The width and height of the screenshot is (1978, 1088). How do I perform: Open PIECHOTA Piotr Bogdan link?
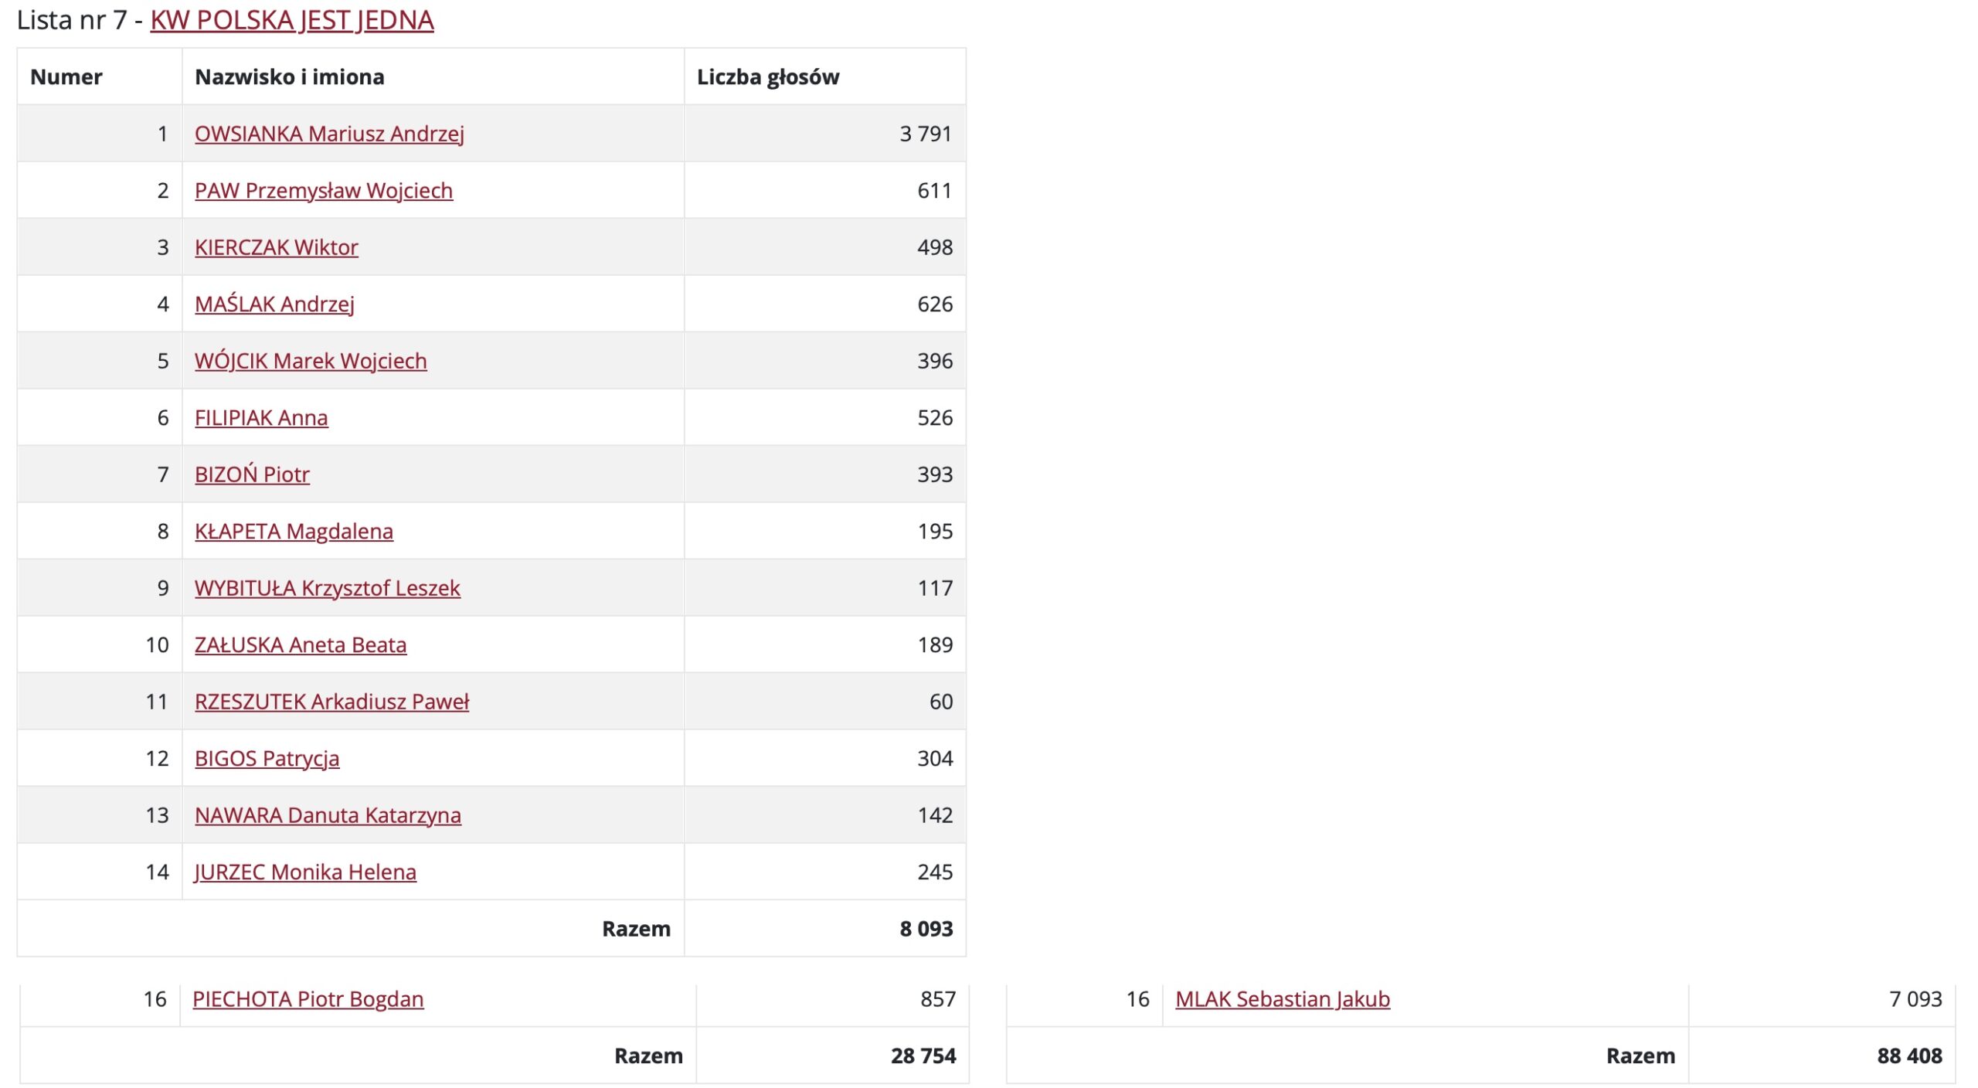click(308, 999)
